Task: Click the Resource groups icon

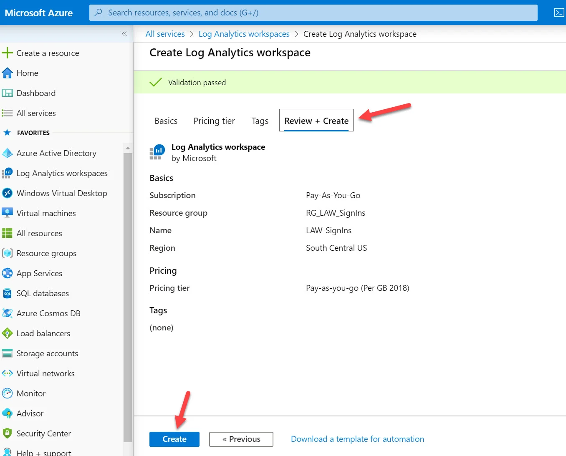Action: click(x=7, y=253)
